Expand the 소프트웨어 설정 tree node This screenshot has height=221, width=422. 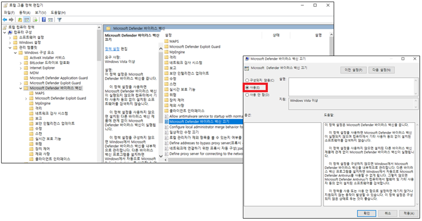(10, 37)
